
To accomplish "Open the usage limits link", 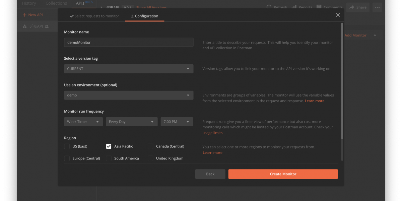I will coord(212,133).
